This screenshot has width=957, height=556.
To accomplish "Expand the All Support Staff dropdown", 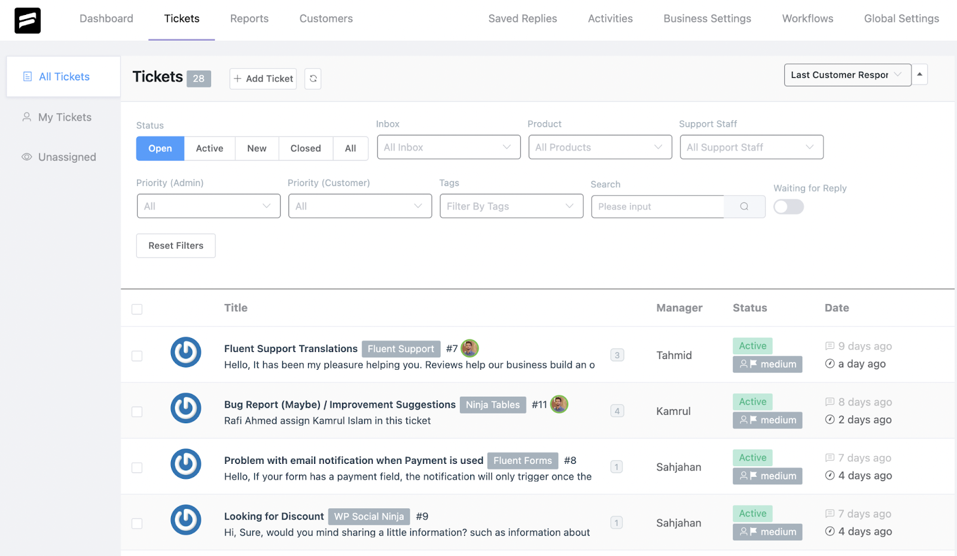I will tap(751, 147).
